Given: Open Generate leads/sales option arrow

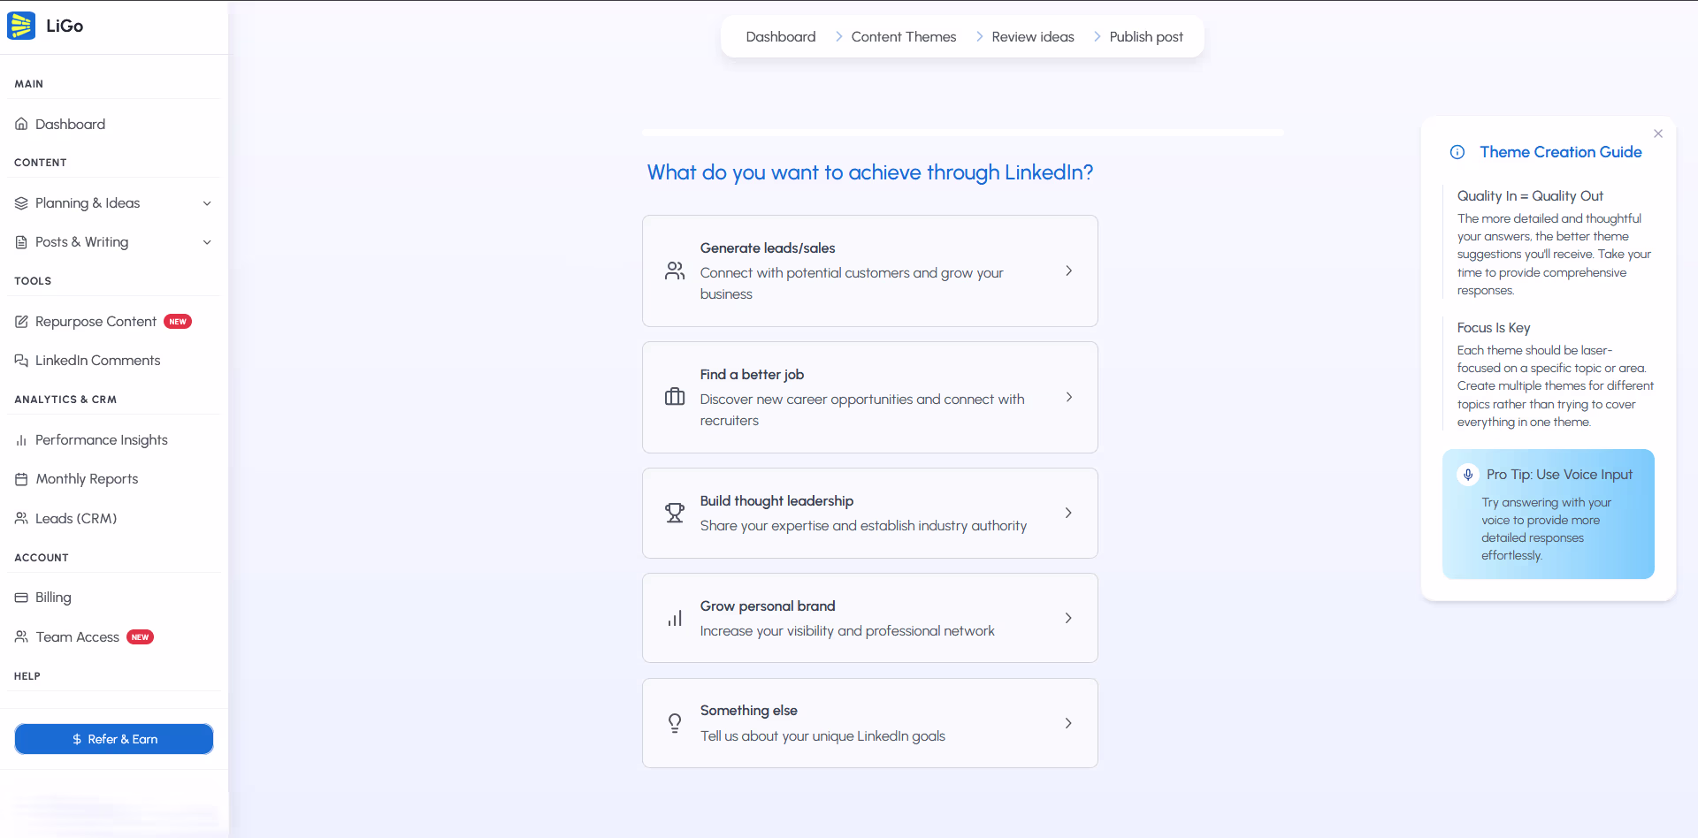Looking at the screenshot, I should point(1068,270).
